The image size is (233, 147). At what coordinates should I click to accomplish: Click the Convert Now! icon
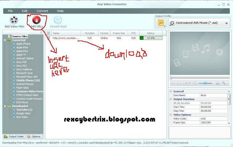[58, 20]
